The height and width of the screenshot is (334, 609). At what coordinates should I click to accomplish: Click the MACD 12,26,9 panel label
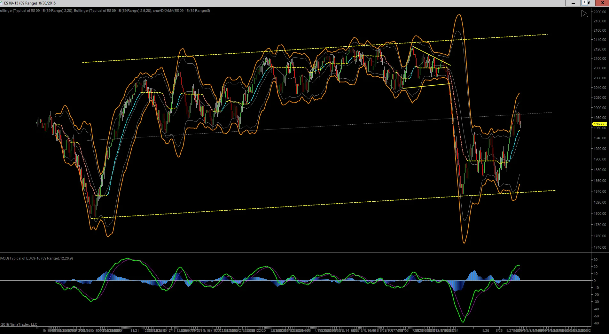36,258
